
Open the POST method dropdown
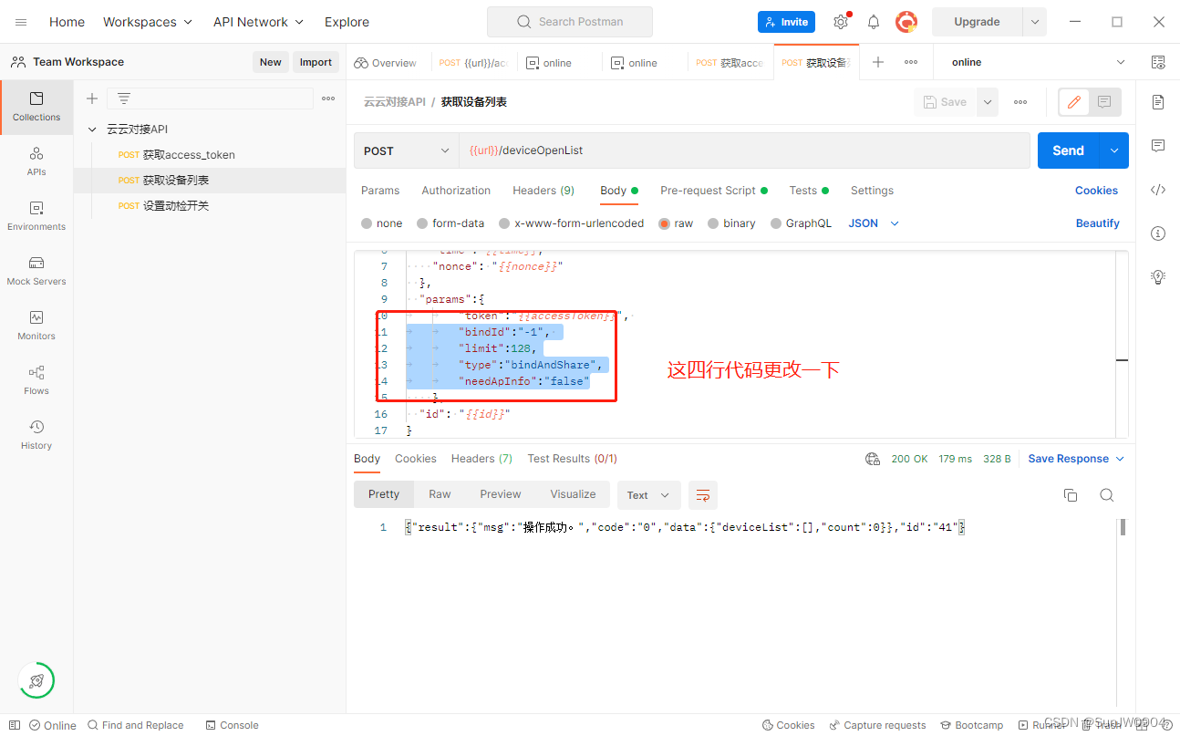pyautogui.click(x=407, y=150)
